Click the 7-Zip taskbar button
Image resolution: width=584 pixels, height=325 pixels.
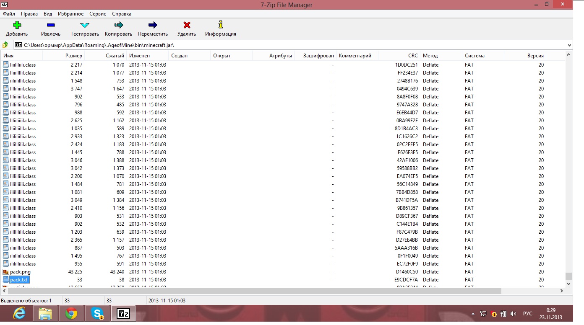coord(123,313)
